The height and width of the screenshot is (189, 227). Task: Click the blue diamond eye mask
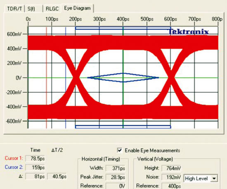pyautogui.click(x=123, y=78)
